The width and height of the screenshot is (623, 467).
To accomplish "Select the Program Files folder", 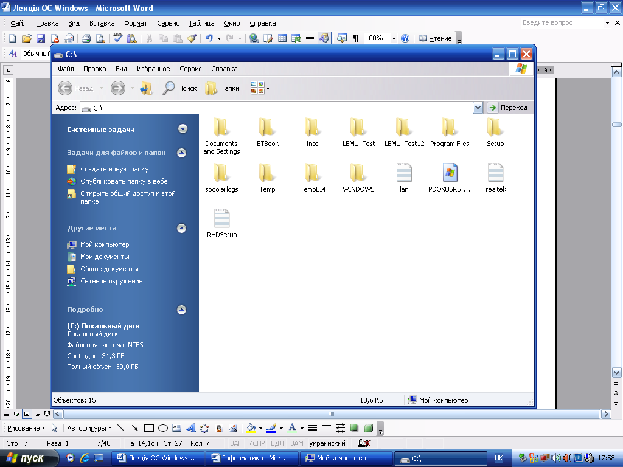I will pos(450,133).
